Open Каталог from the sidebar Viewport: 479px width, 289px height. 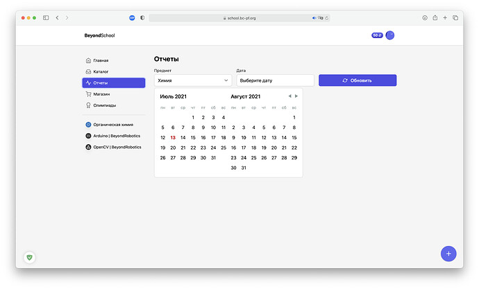(x=101, y=71)
